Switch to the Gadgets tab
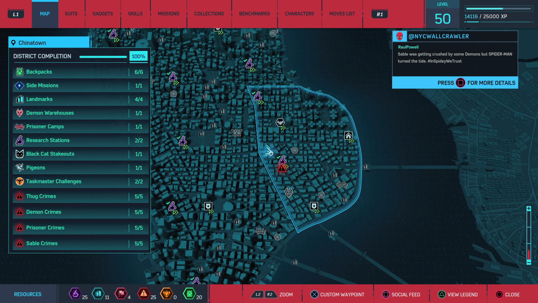538x303 pixels. coord(103,14)
